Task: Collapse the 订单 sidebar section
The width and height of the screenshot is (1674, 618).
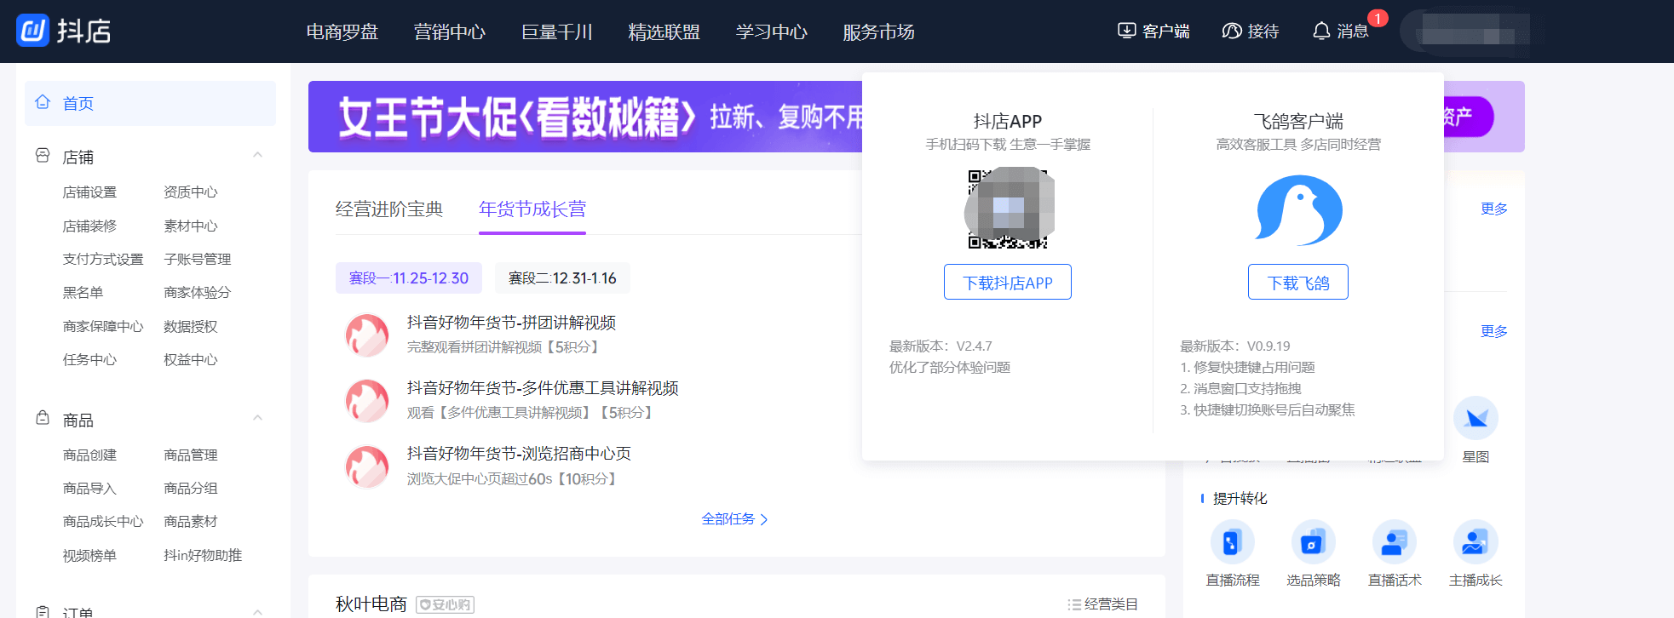Action: point(257,611)
